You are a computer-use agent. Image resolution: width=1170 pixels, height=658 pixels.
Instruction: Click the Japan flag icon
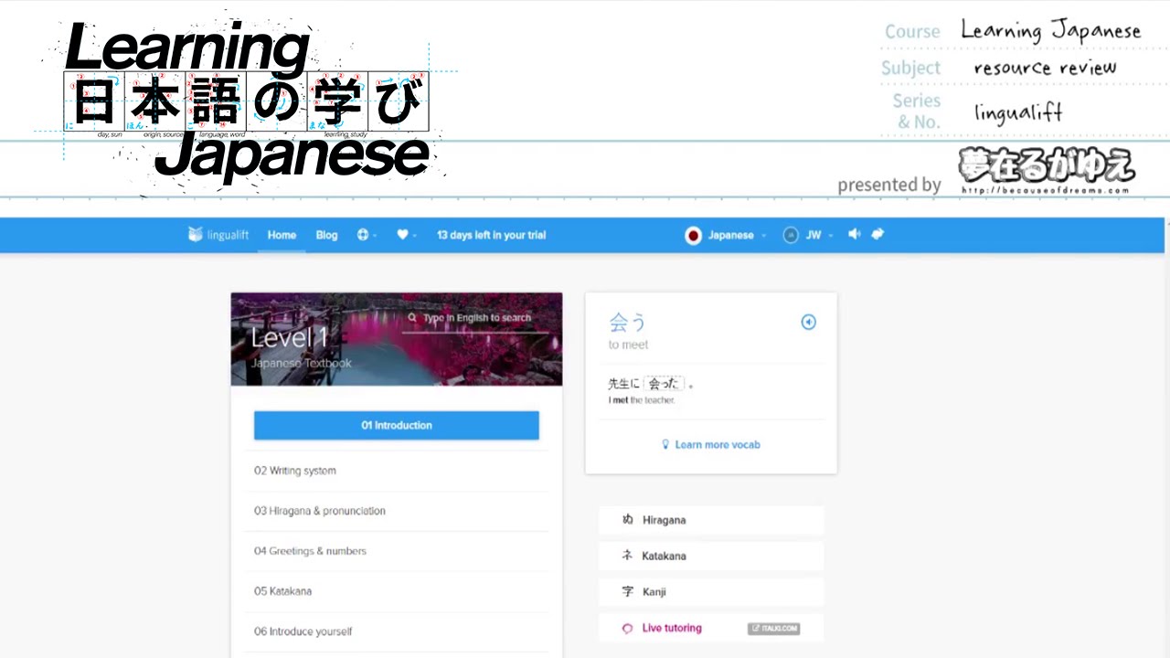[694, 235]
